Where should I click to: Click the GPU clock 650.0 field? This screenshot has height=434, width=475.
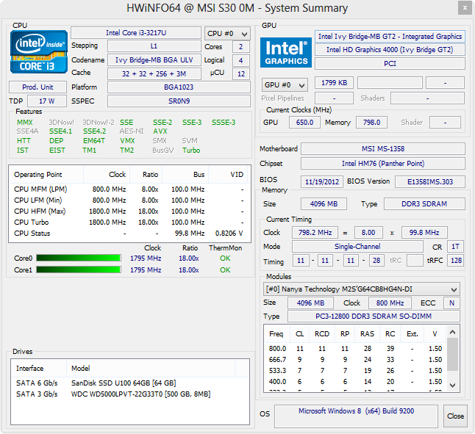tap(304, 122)
